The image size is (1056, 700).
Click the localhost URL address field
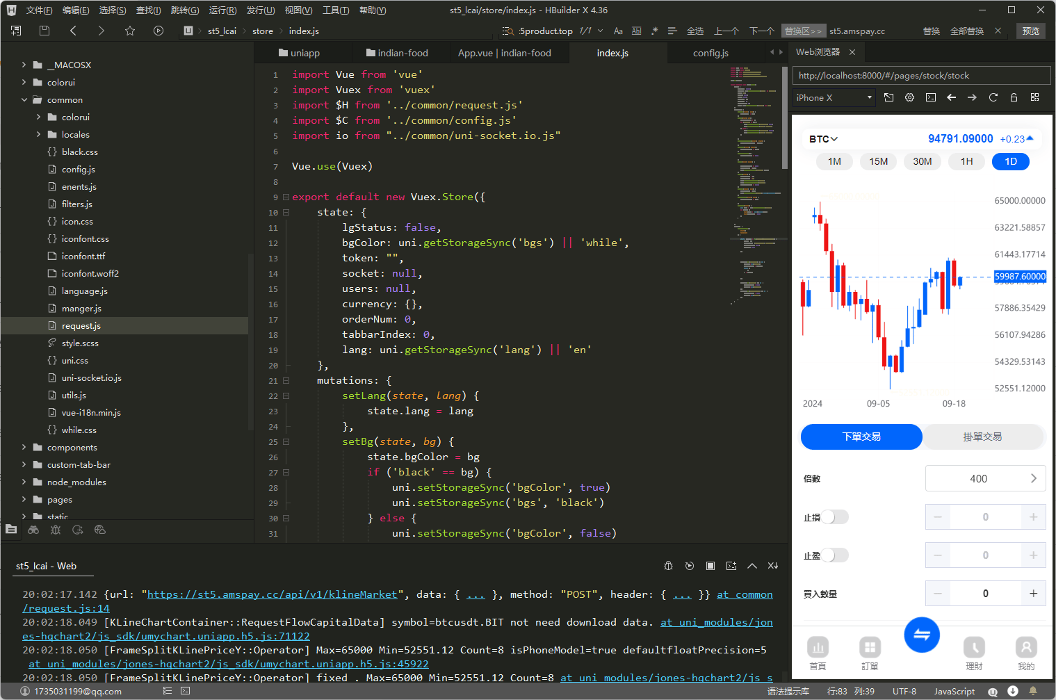pyautogui.click(x=921, y=75)
